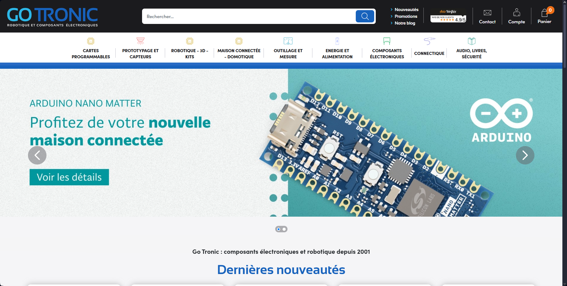Click the Dernières nouveautés heading
567x286 pixels.
(x=281, y=270)
